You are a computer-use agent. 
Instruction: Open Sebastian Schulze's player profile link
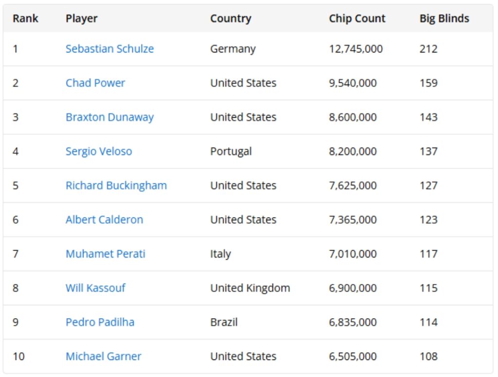109,49
